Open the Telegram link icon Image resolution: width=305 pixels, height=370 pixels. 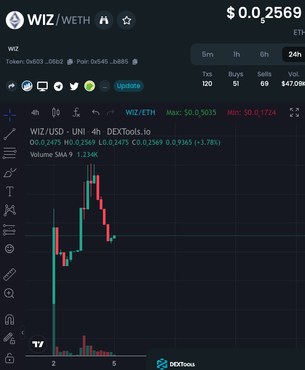click(x=58, y=86)
